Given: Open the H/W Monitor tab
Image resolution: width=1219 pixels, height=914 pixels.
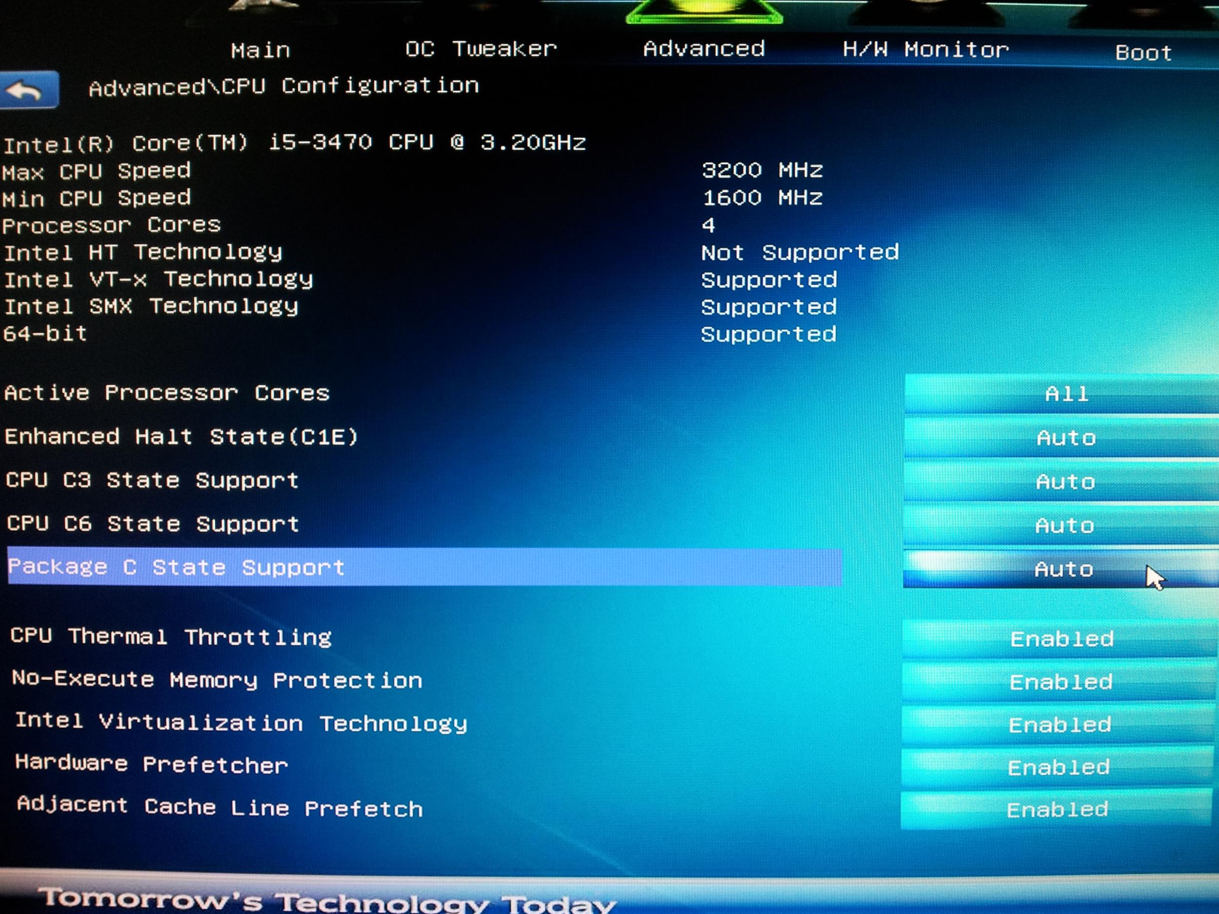Looking at the screenshot, I should pyautogui.click(x=925, y=50).
